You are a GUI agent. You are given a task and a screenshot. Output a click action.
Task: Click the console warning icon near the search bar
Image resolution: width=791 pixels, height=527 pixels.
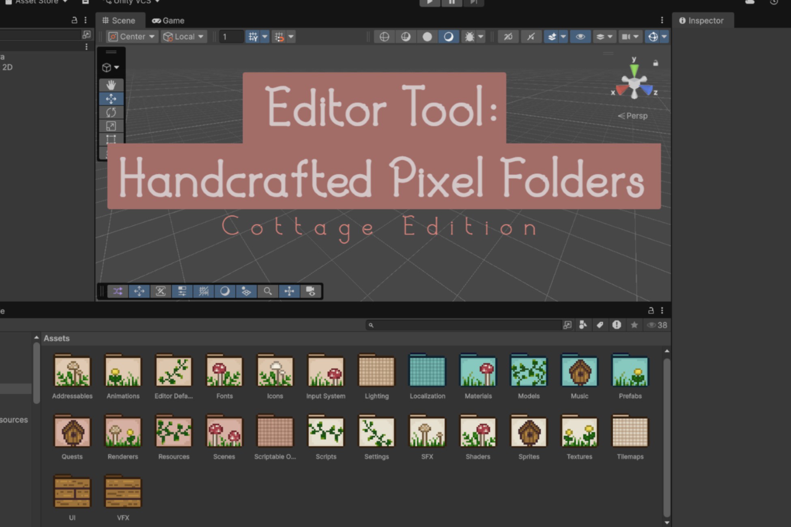617,325
